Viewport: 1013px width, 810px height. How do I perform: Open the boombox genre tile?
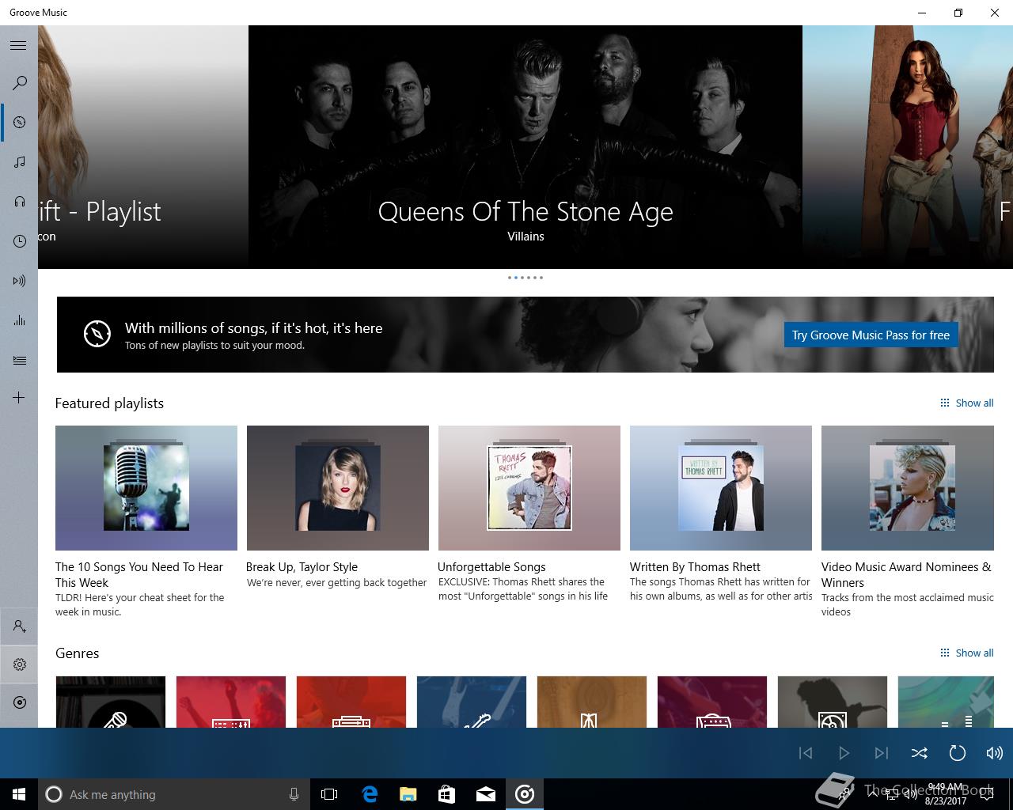click(x=351, y=702)
